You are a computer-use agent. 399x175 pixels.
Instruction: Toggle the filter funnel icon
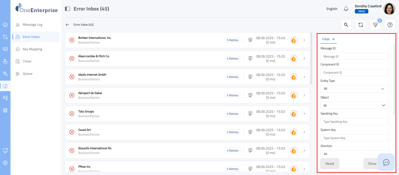pyautogui.click(x=375, y=25)
